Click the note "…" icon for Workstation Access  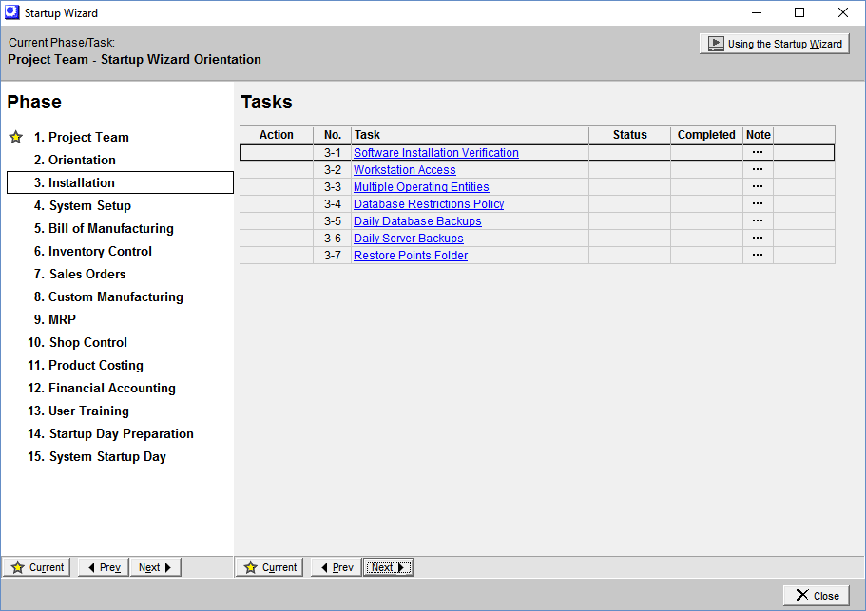(x=758, y=169)
